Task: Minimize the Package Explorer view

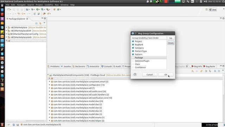Action: pyautogui.click(x=42, y=18)
